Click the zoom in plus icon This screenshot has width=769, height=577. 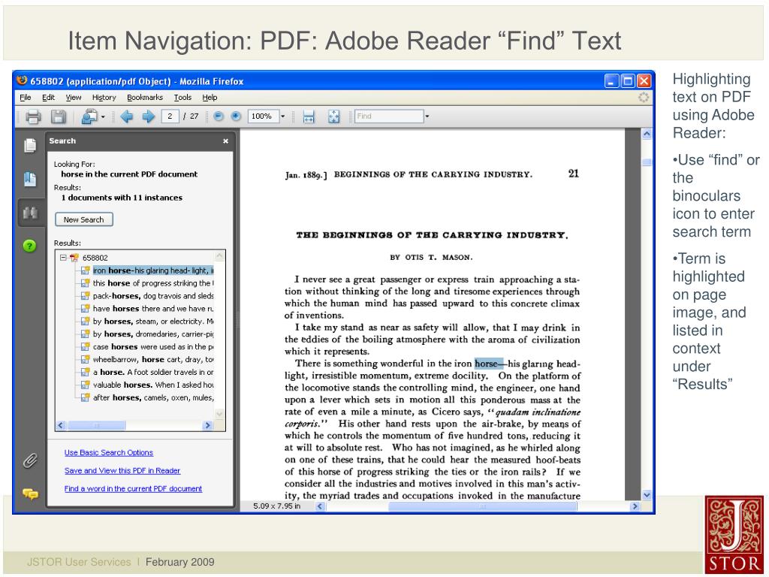coord(236,116)
